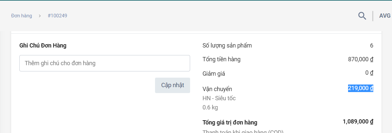Focus the order note input field
Screen dimensions: 392x133
[x=105, y=63]
